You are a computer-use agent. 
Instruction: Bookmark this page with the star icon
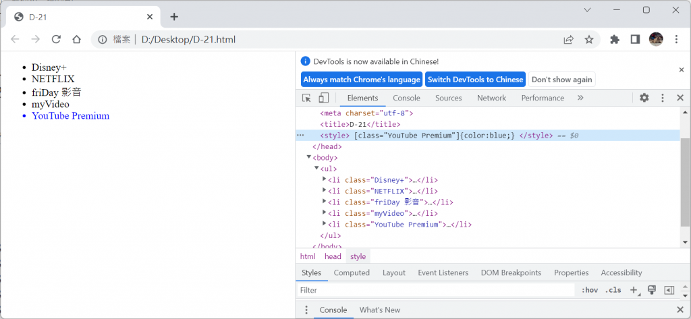pos(589,40)
